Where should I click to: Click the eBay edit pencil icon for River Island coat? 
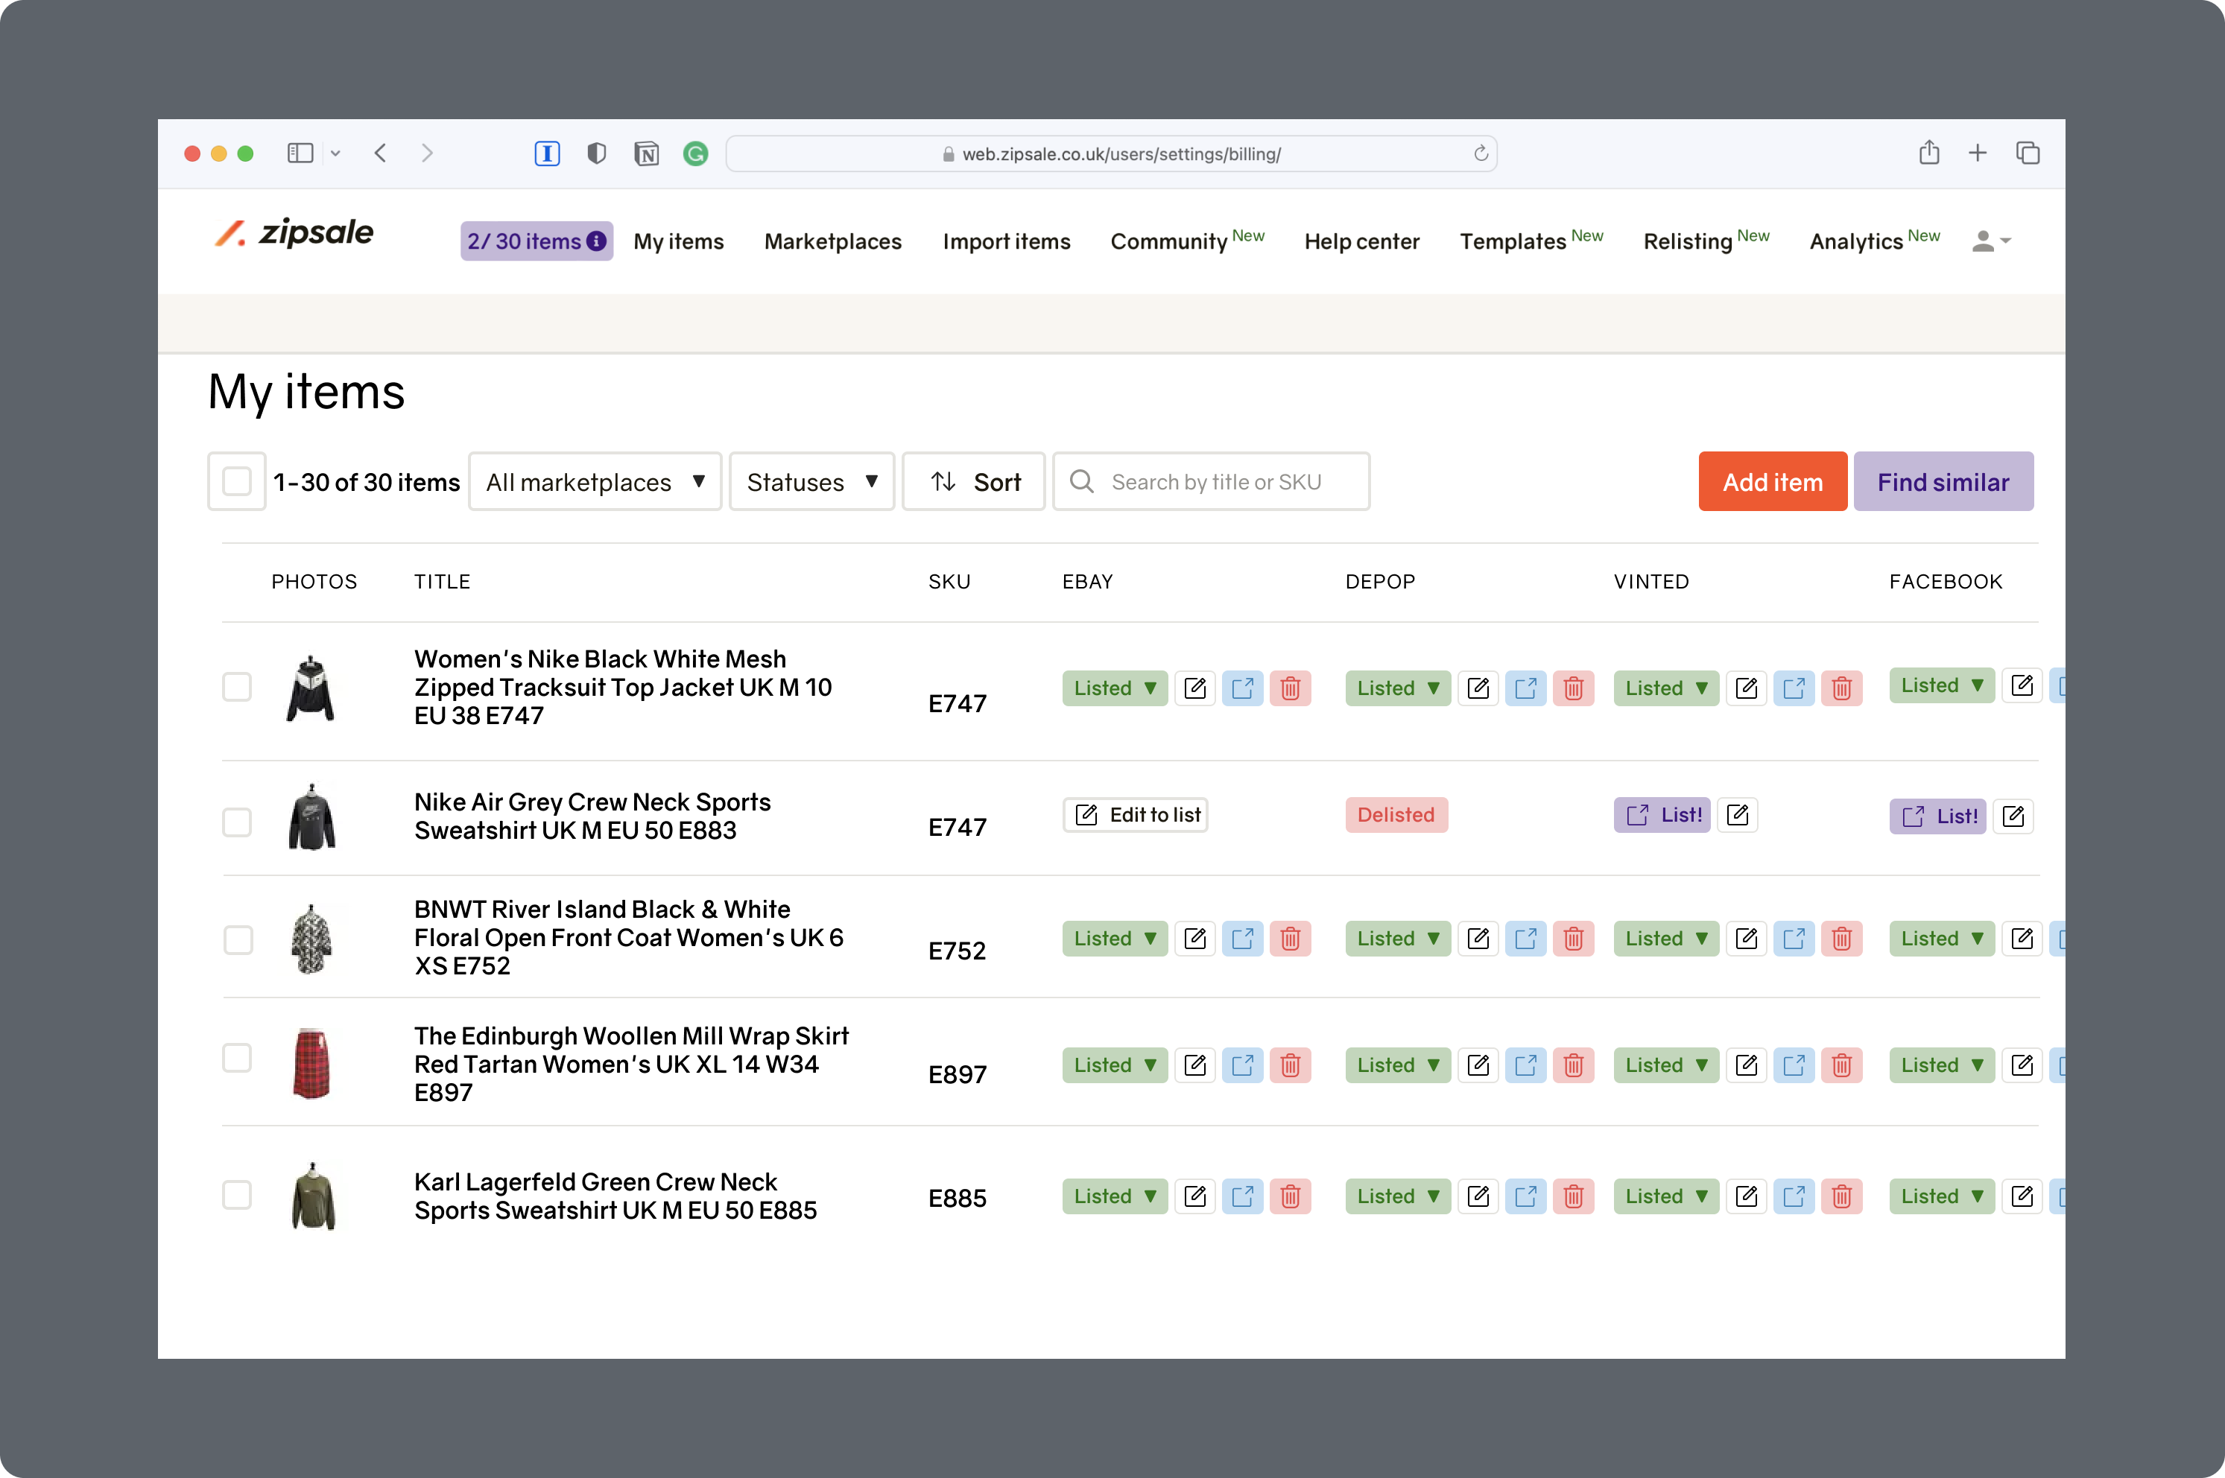[x=1194, y=939]
